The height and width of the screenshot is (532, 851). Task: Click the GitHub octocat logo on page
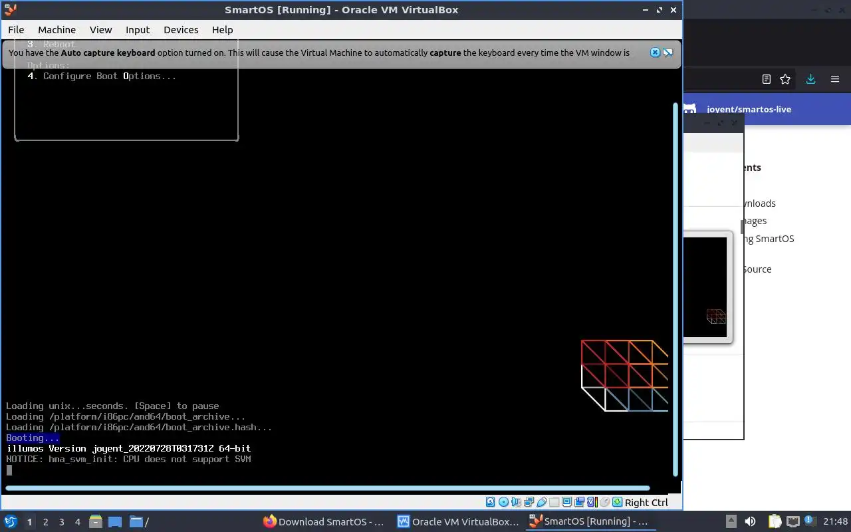(690, 108)
